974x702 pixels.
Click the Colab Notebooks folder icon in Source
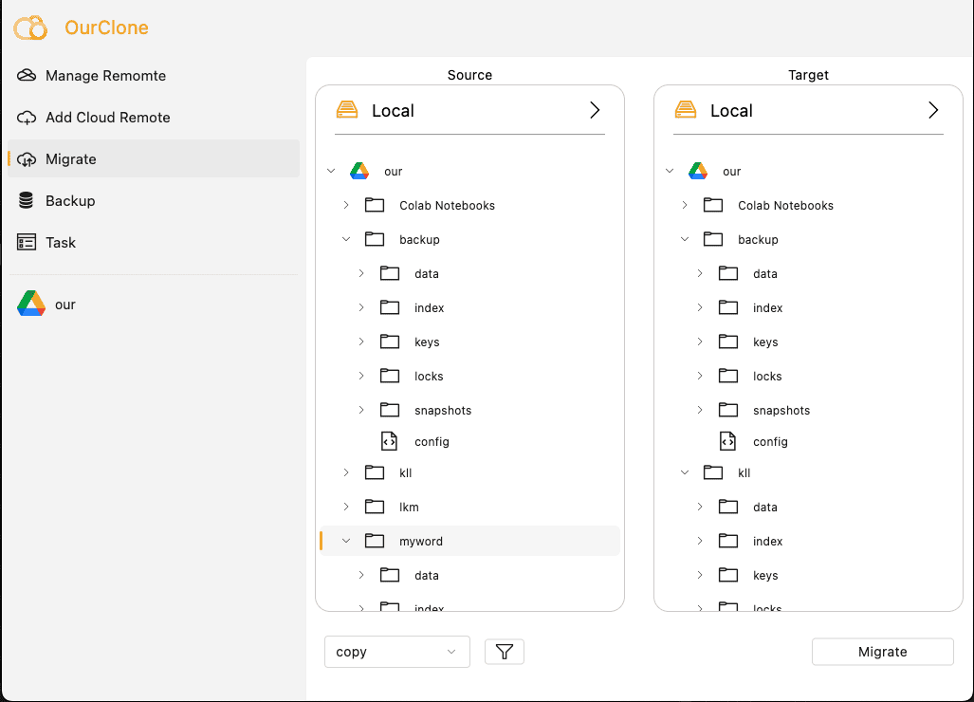coord(375,206)
